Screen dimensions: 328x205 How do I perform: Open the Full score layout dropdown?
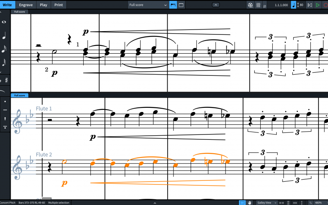(148, 5)
